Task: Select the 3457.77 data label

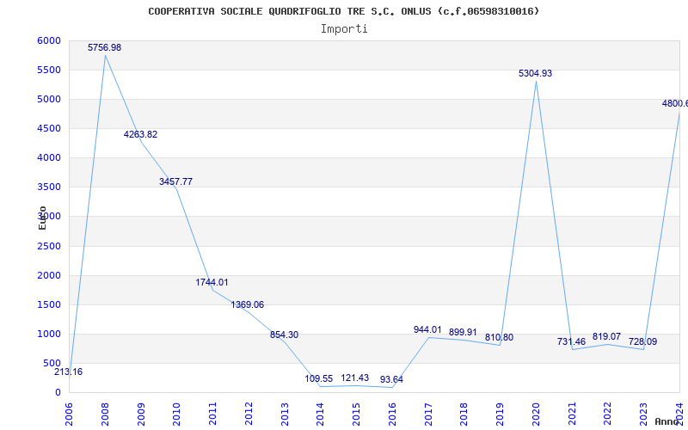Action: point(176,181)
